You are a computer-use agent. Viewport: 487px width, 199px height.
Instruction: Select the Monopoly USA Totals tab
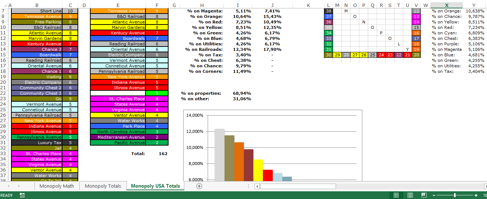[155, 186]
